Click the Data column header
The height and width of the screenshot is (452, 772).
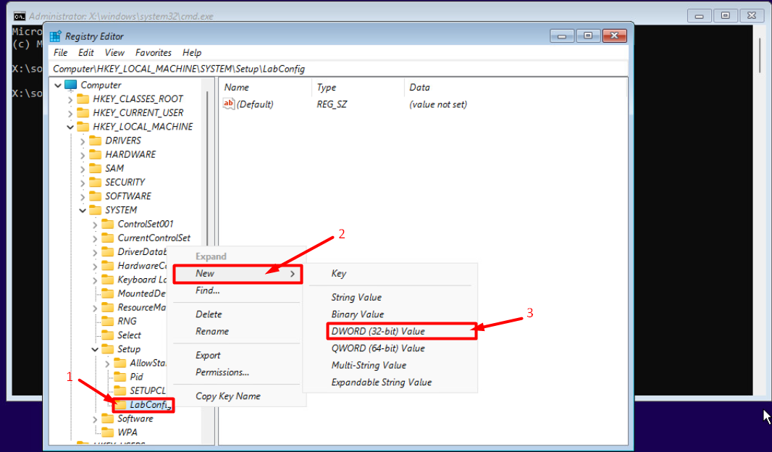[515, 87]
